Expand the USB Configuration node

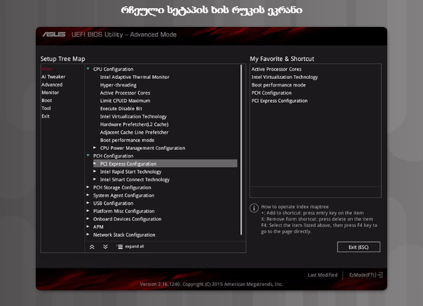pyautogui.click(x=88, y=203)
